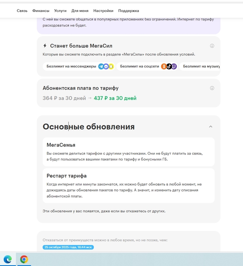Image resolution: width=243 pixels, height=266 pixels.
Task: Click the МегаСемья update card
Action: click(x=128, y=152)
